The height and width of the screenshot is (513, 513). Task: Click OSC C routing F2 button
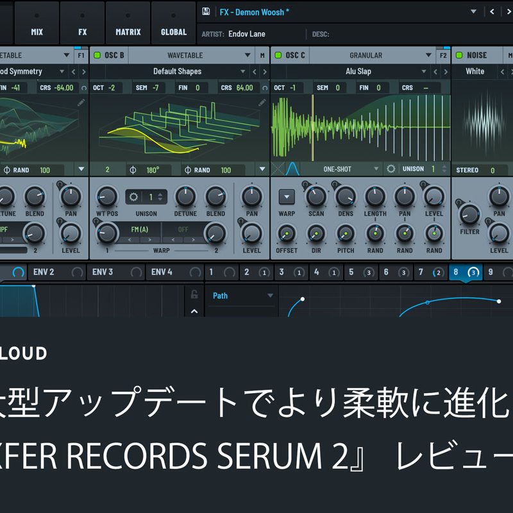coord(443,55)
